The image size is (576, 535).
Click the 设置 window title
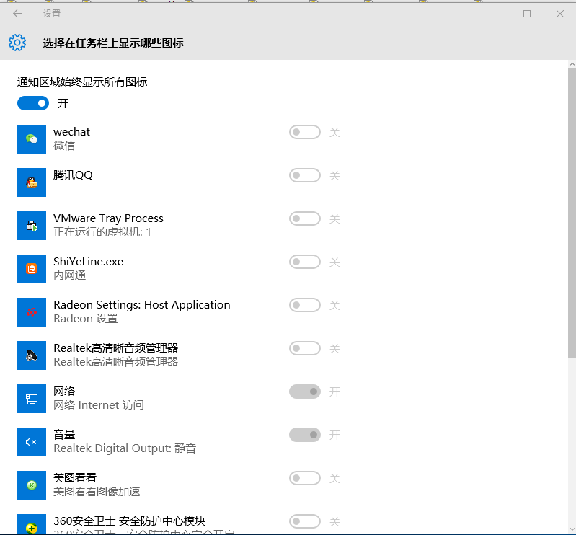point(52,14)
